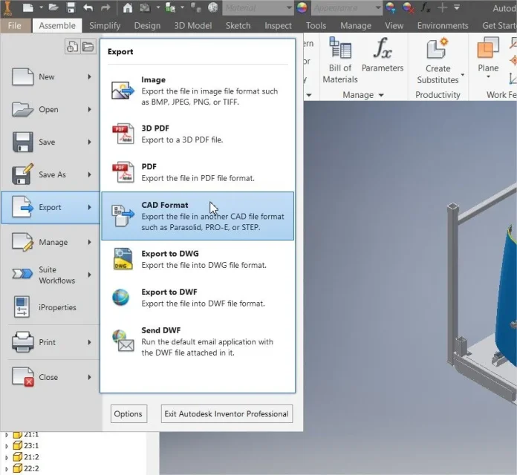The width and height of the screenshot is (517, 475).
Task: Click the color wheel appearance swatch
Action: [x=302, y=7]
